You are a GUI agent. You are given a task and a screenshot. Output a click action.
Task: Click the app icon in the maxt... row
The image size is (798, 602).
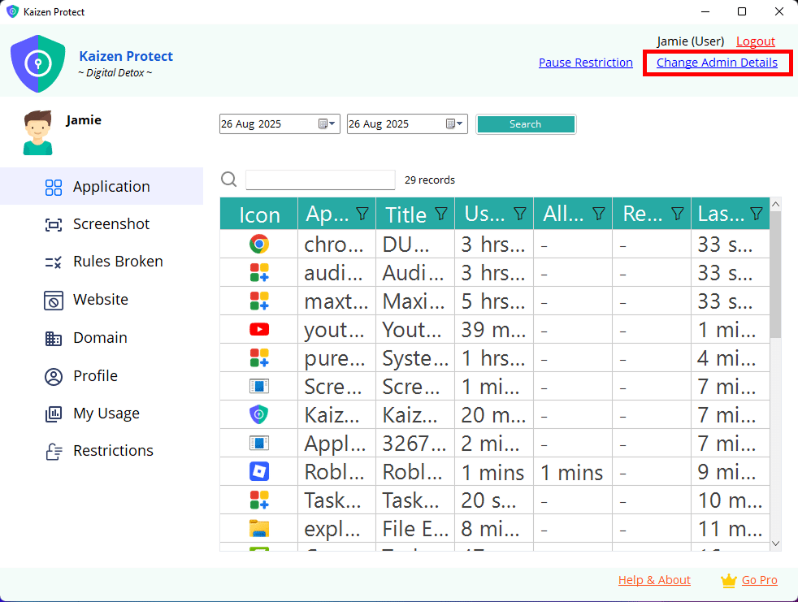pos(259,301)
